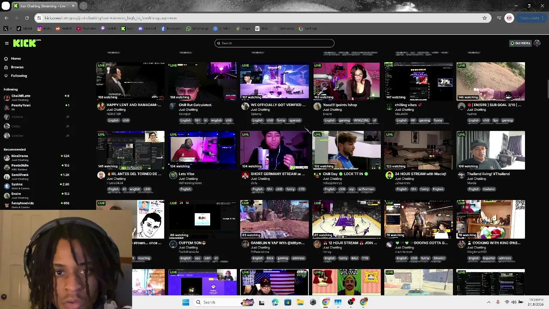Open the Twitch bookmark

tap(109, 28)
